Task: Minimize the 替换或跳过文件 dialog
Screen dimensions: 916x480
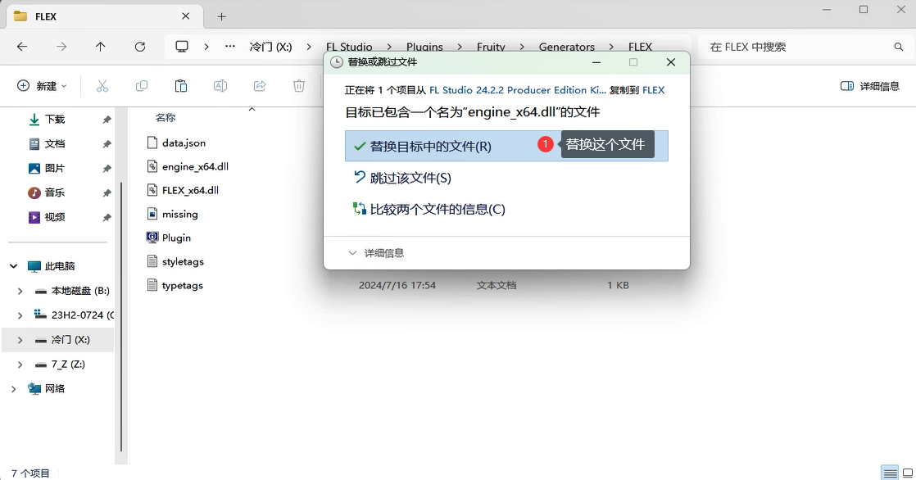Action: coord(596,62)
